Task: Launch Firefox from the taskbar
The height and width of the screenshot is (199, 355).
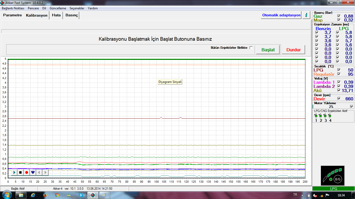Action: click(45, 195)
